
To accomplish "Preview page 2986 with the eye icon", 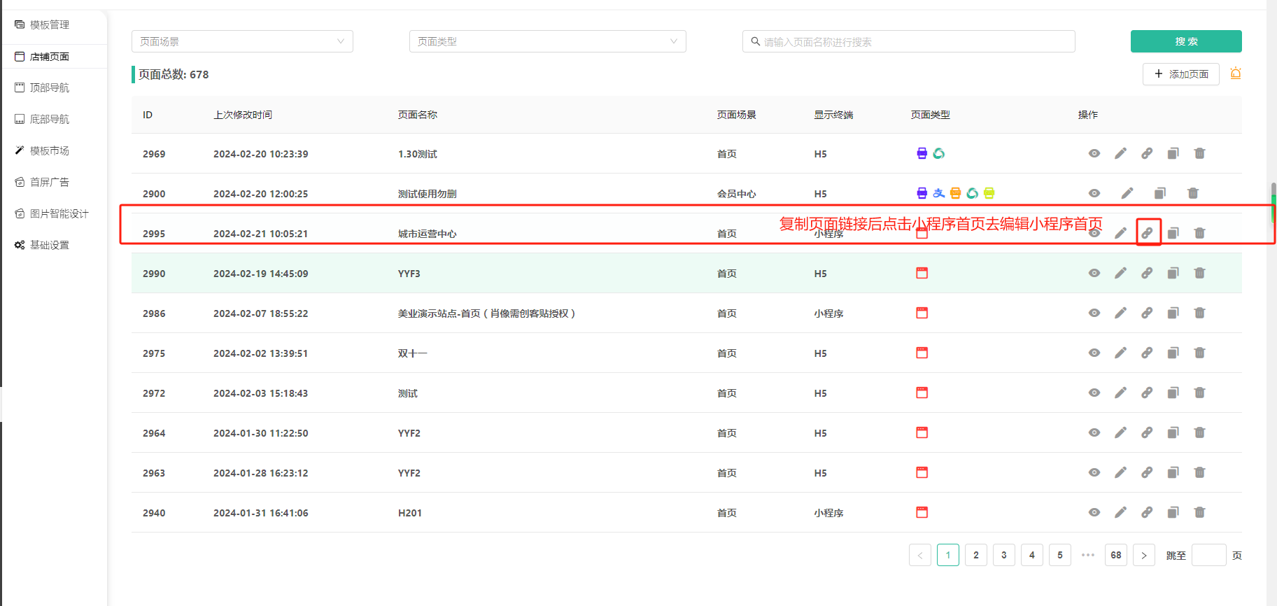I will point(1094,313).
